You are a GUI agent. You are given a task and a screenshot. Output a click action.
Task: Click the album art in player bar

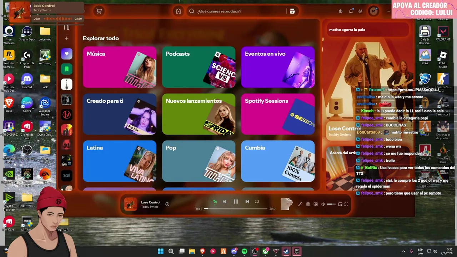point(130,205)
